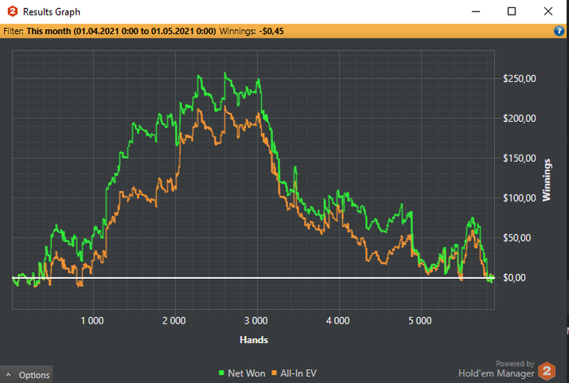This screenshot has width=569, height=383.
Task: Click the $250,00 axis label
Action: 519,79
